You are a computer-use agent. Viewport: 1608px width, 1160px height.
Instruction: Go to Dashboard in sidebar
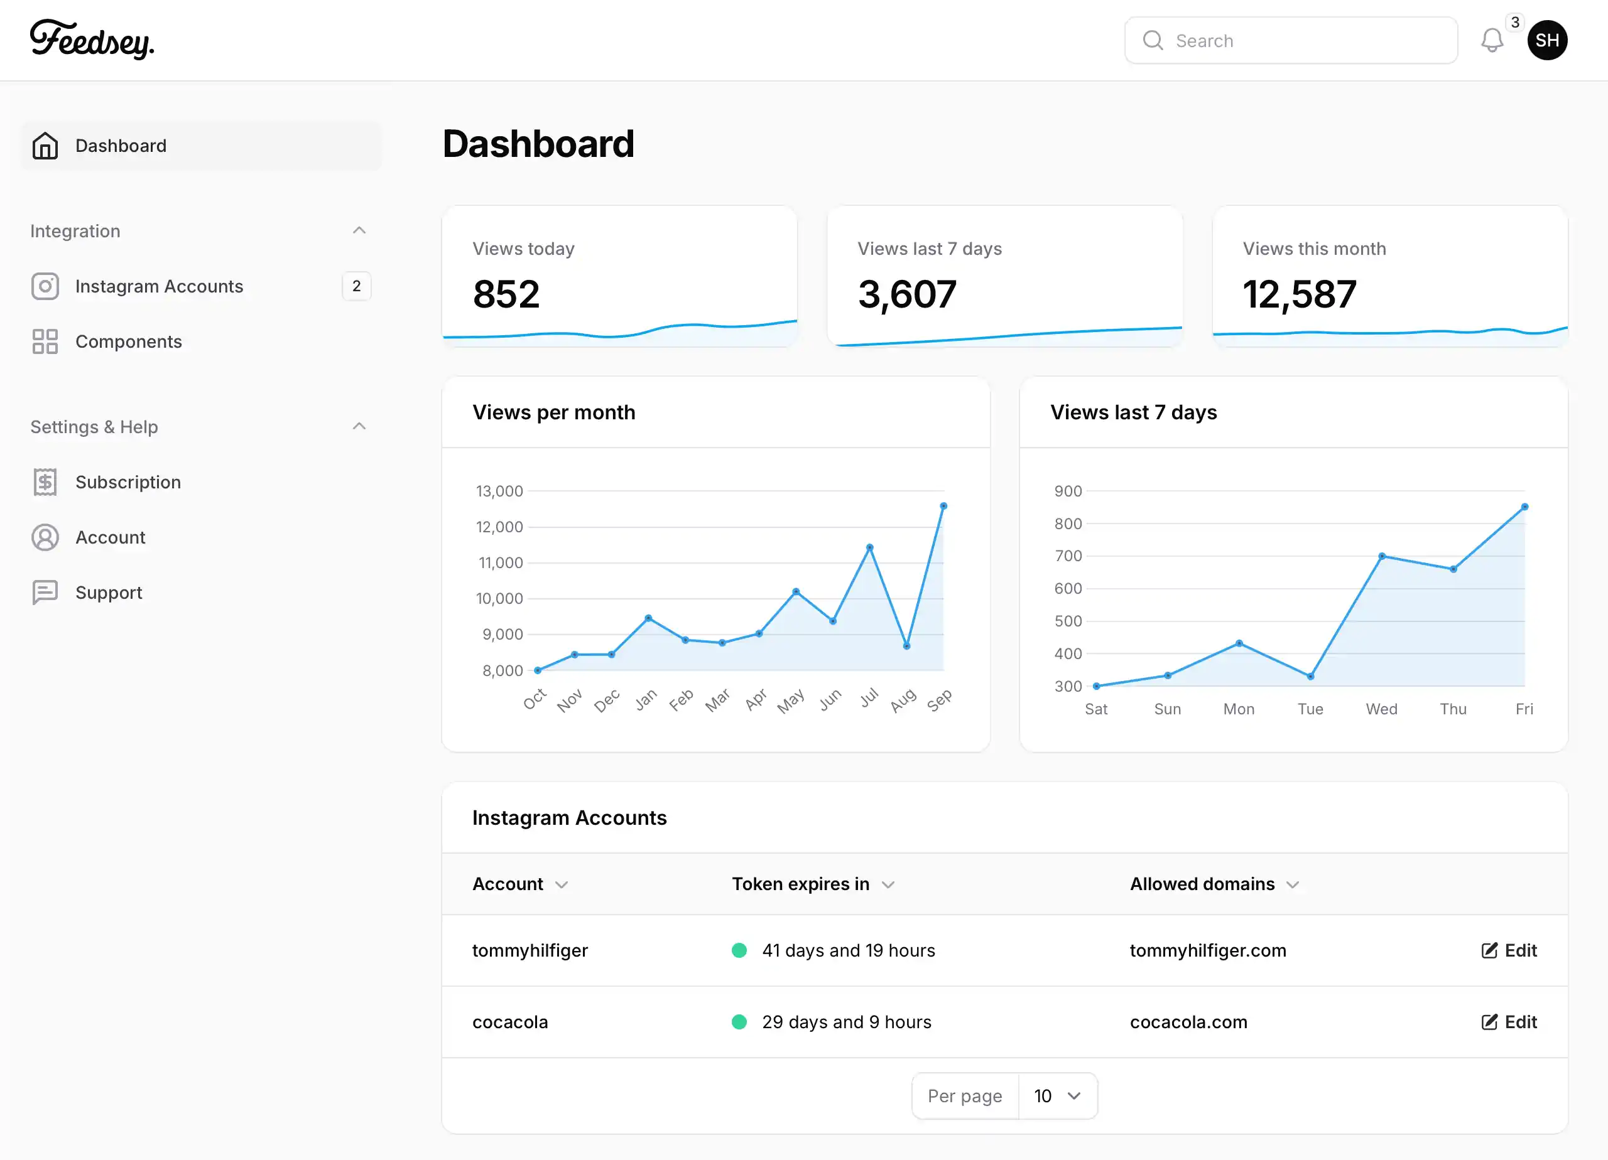point(202,146)
